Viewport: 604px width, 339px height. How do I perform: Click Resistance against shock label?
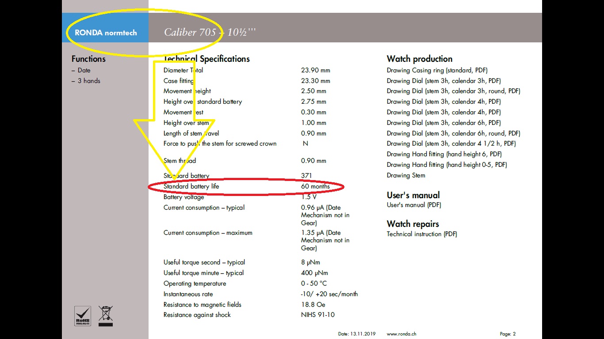(x=197, y=315)
